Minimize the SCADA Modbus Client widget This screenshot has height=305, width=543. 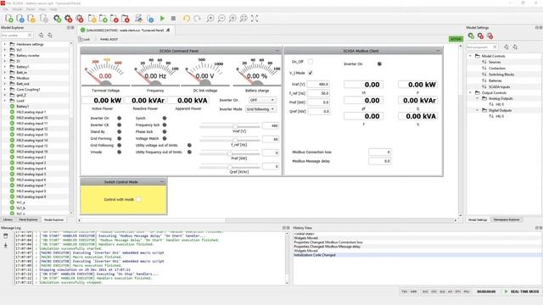click(438, 51)
